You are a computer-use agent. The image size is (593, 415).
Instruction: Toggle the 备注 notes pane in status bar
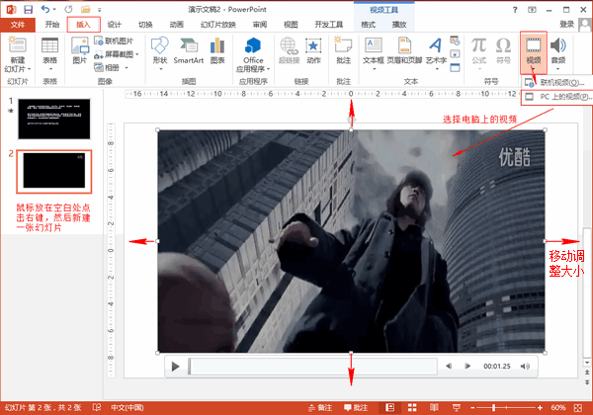320,407
